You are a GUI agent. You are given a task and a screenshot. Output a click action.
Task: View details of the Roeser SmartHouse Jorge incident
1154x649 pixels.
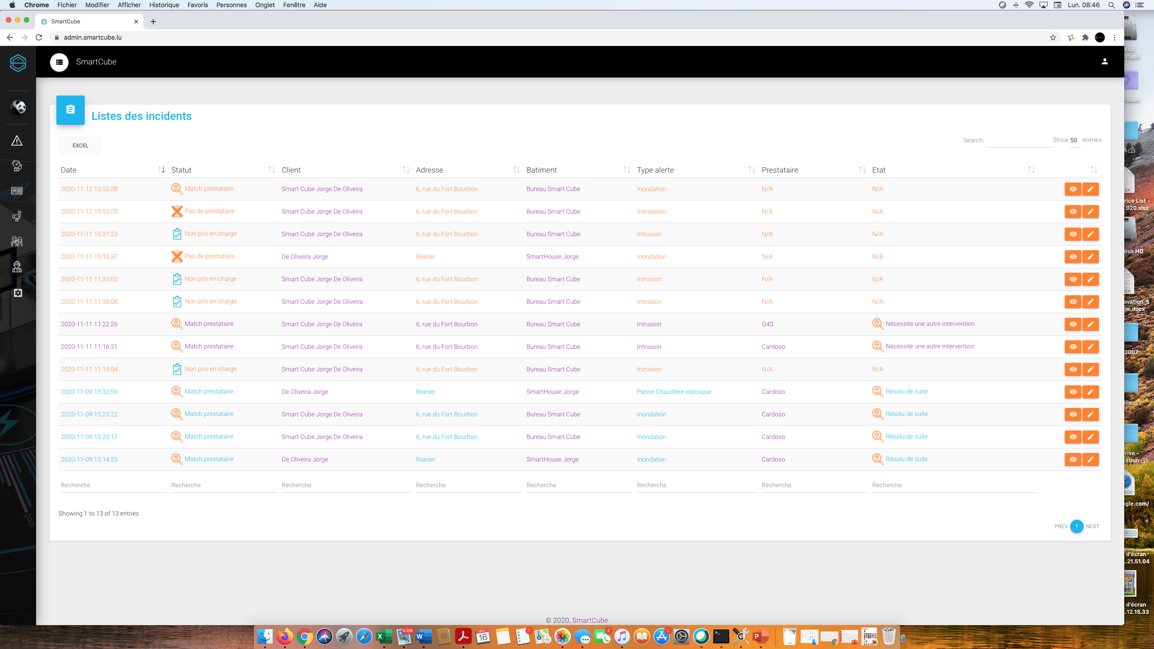pos(1073,256)
